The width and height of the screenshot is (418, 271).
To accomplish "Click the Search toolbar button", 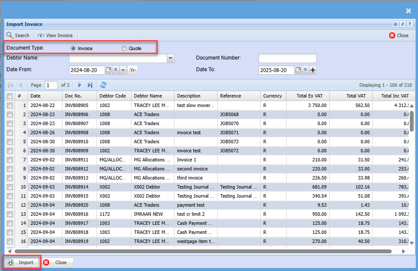I will [18, 35].
